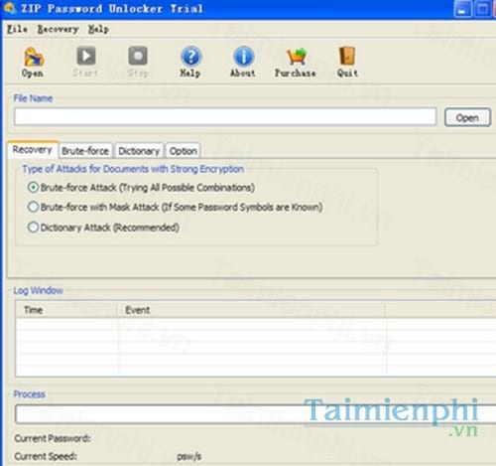Viewport: 496px width, 466px height.
Task: Click inside the File Name input field
Action: 225,116
